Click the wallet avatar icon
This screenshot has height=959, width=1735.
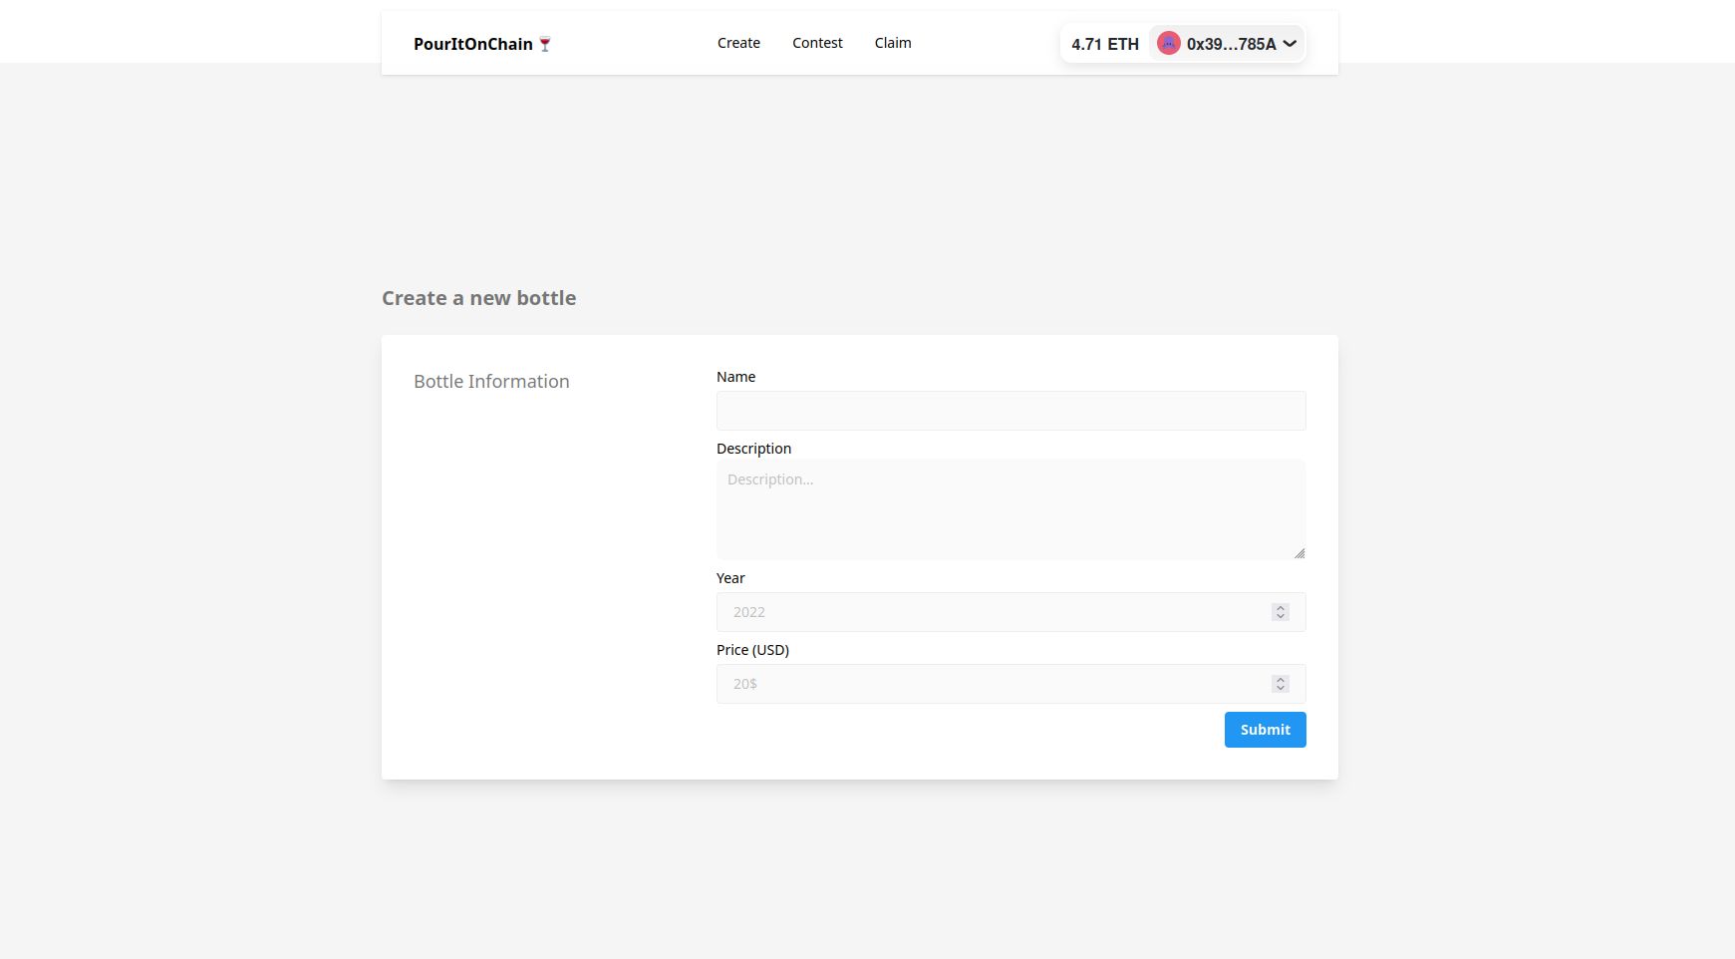(1168, 43)
